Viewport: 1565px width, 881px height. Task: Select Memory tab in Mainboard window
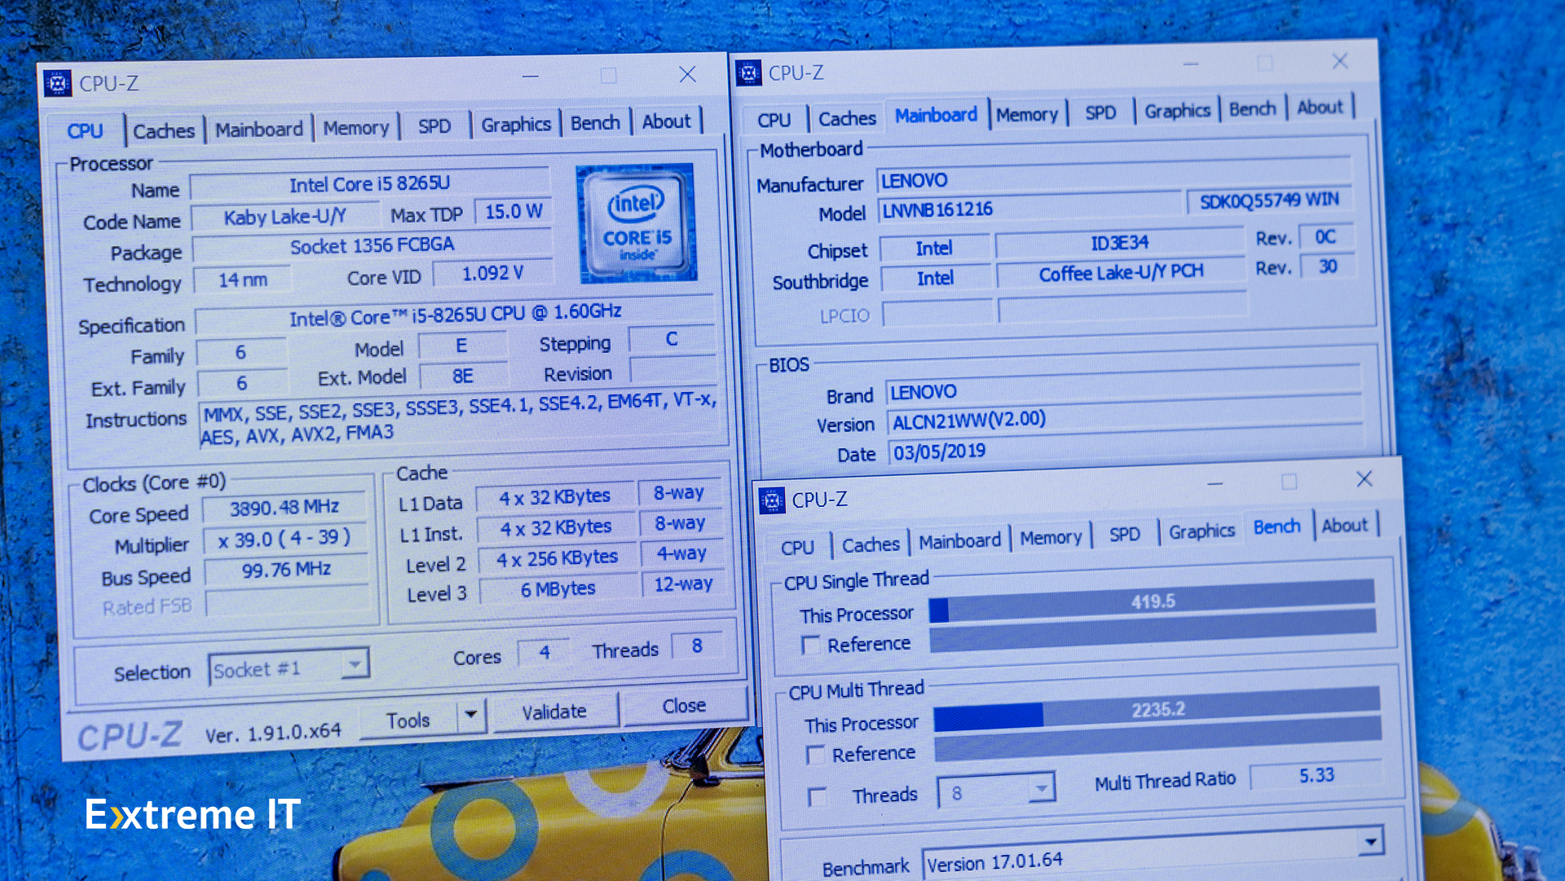[x=1027, y=114]
